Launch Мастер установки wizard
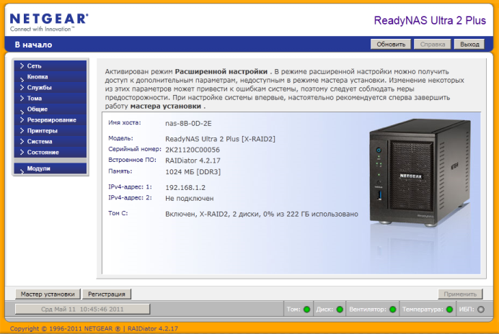Image resolution: width=499 pixels, height=334 pixels. pyautogui.click(x=48, y=294)
